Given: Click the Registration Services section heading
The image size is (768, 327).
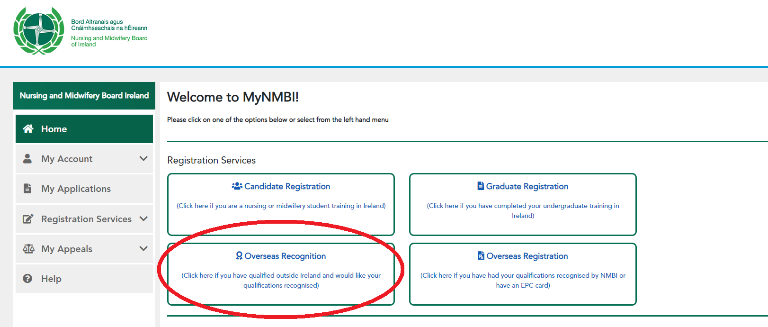Looking at the screenshot, I should click(211, 160).
